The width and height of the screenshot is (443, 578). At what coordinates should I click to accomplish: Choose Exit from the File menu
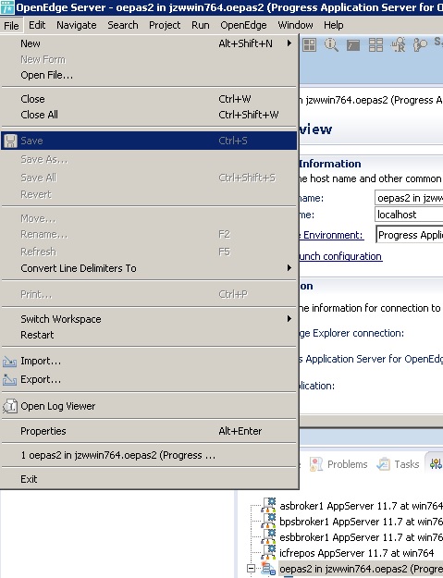coord(149,479)
